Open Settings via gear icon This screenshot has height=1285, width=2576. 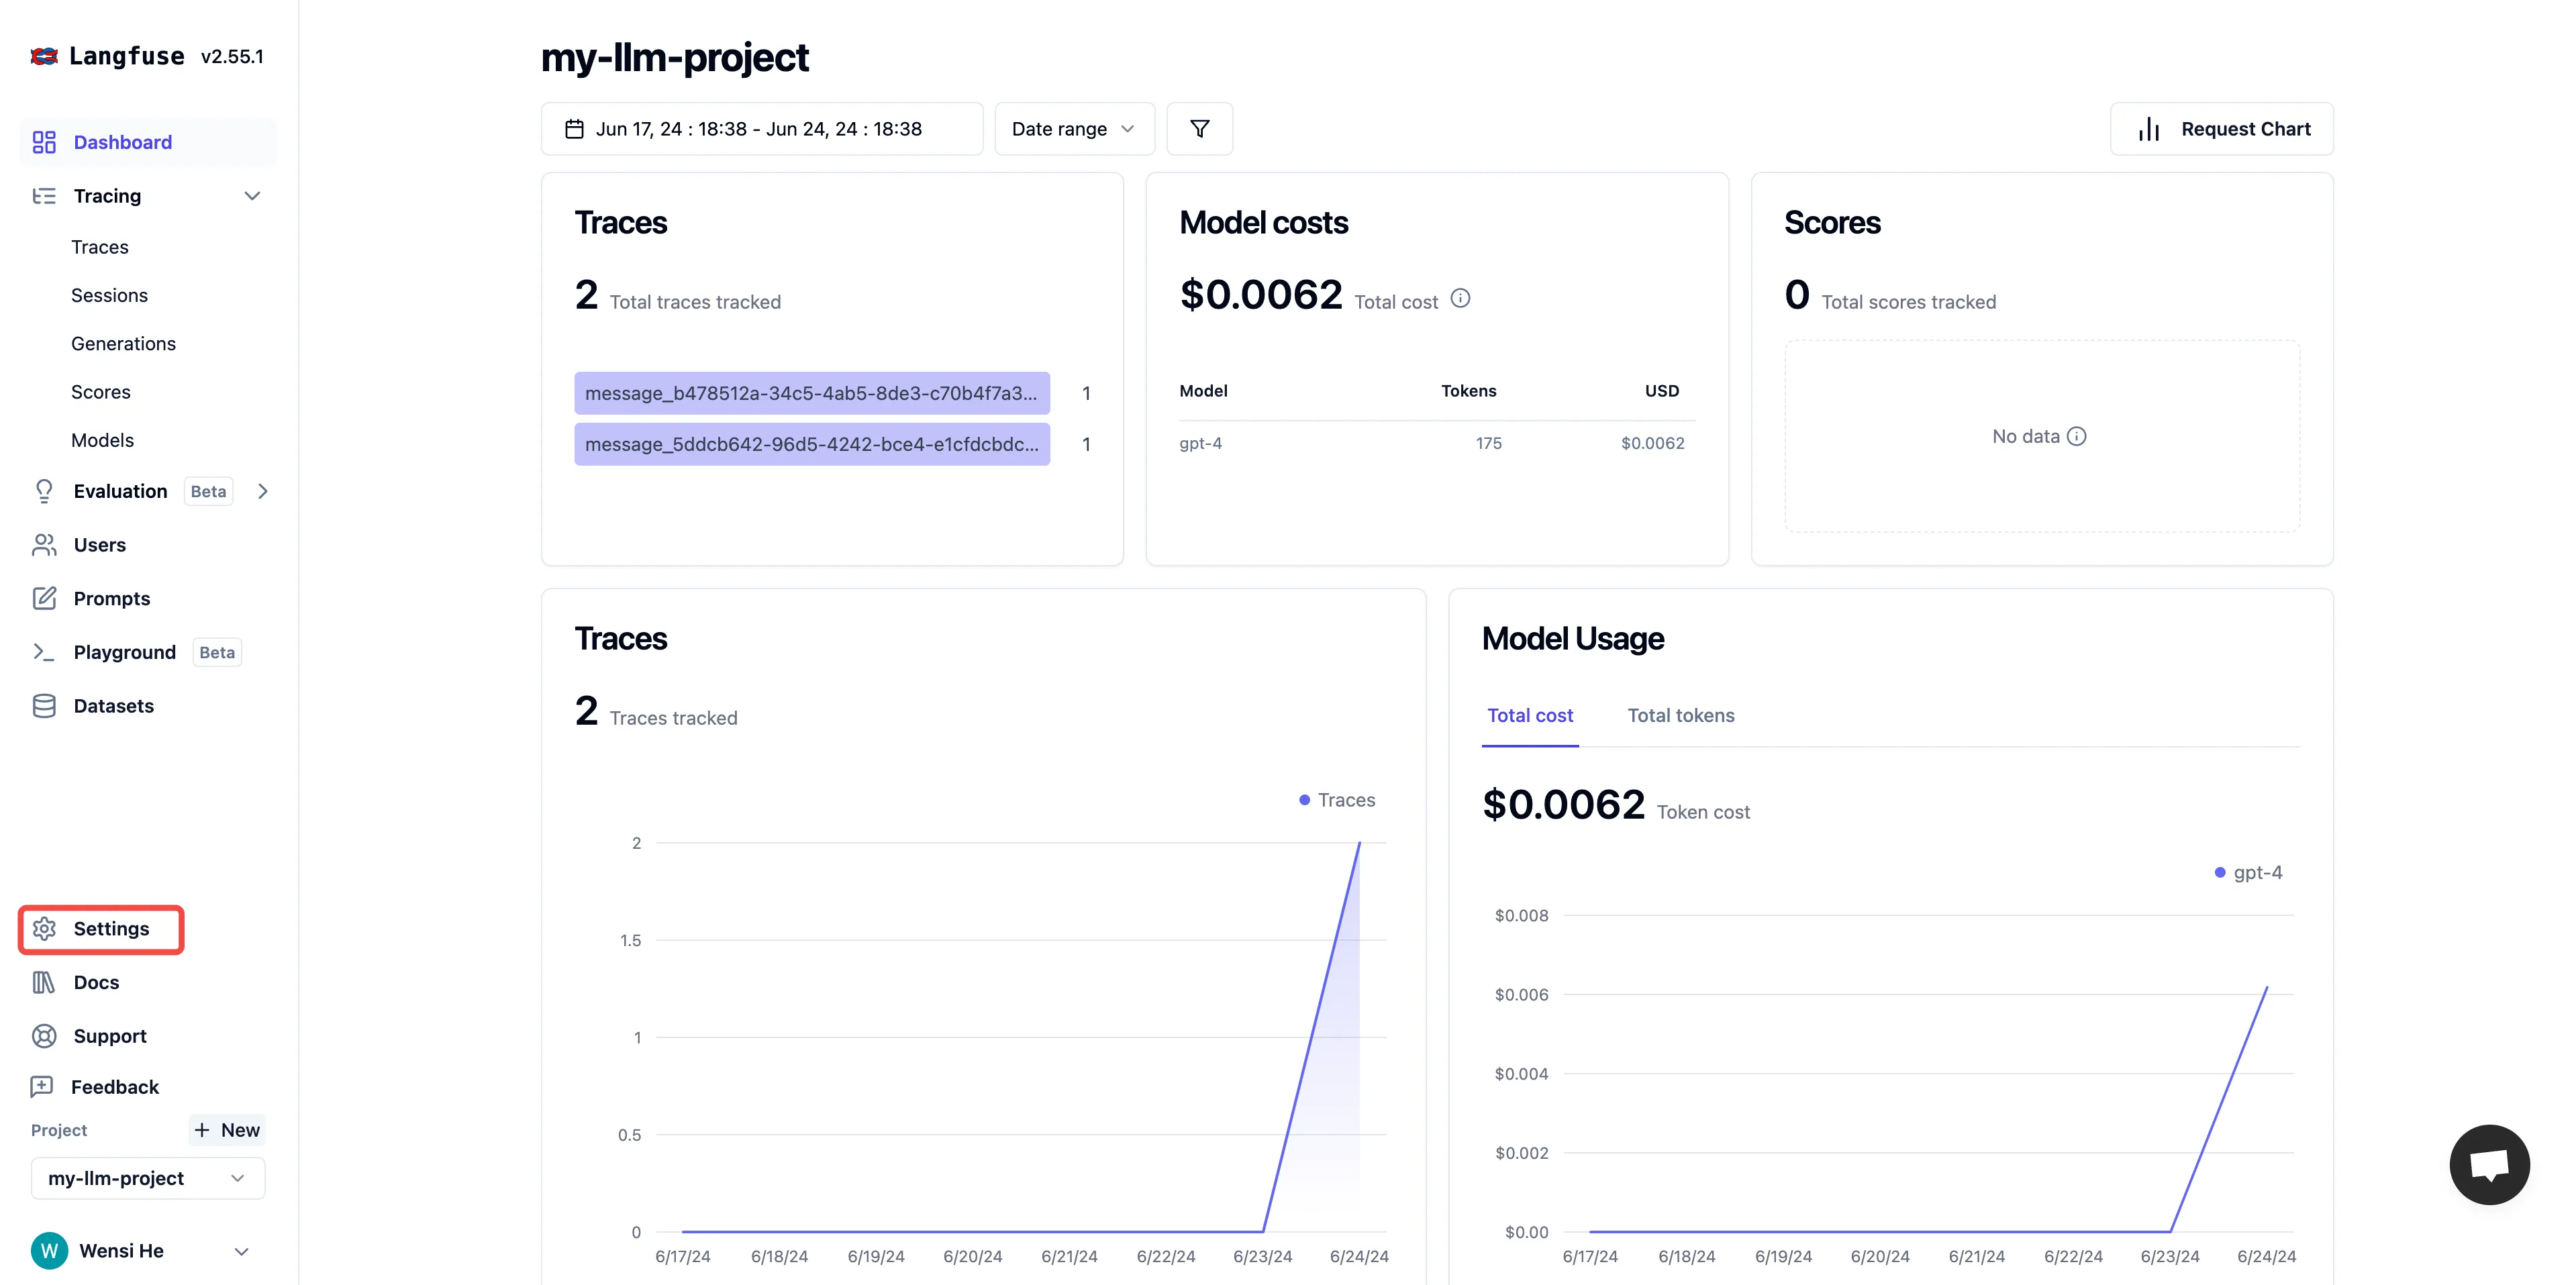pos(44,928)
